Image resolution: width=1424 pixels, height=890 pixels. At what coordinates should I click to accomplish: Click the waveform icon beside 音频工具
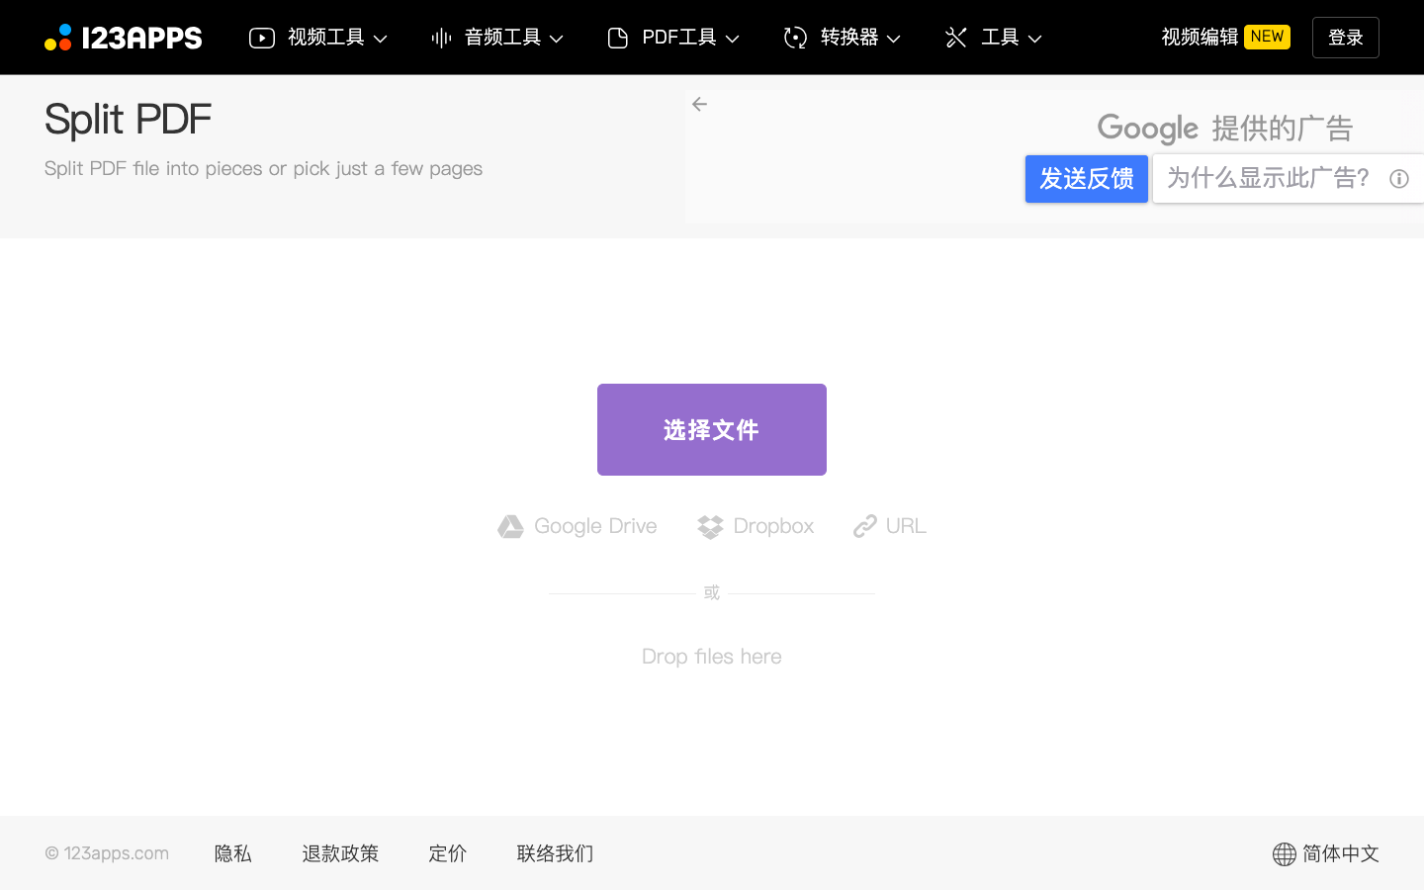tap(440, 37)
